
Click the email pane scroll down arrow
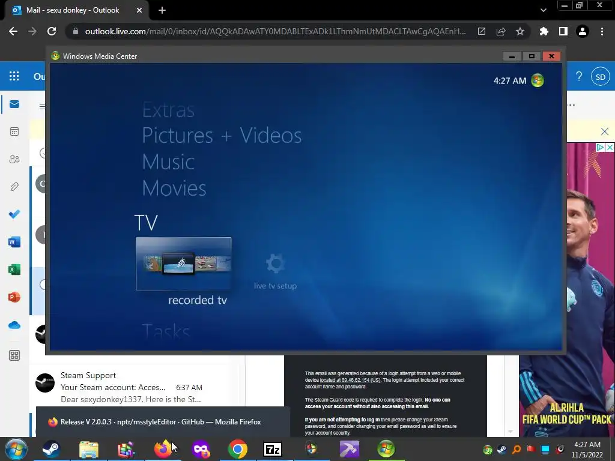tap(510, 432)
